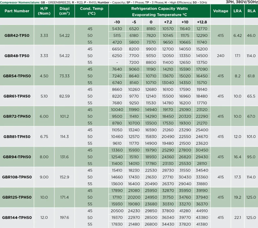Image resolution: width=258 pixels, height=228 pixels.
Task: Select the +7.2 evaporating temperature header
Action: coord(168,22)
